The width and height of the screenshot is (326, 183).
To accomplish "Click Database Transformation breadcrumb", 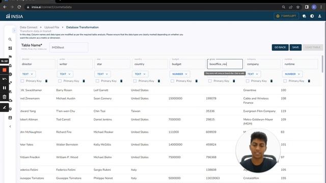I will pyautogui.click(x=83, y=27).
